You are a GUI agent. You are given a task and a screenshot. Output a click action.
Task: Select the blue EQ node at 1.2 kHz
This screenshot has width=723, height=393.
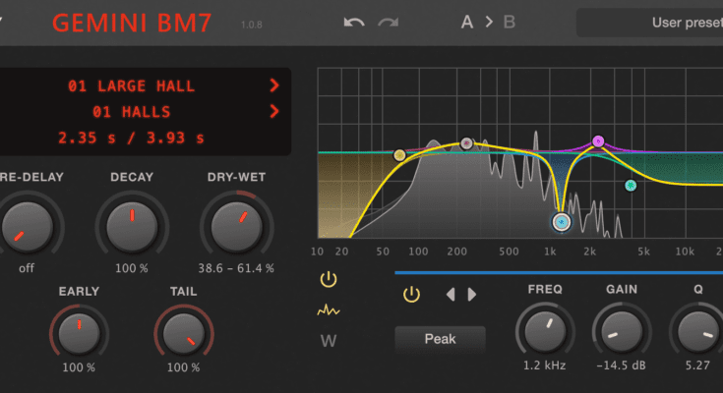point(562,223)
